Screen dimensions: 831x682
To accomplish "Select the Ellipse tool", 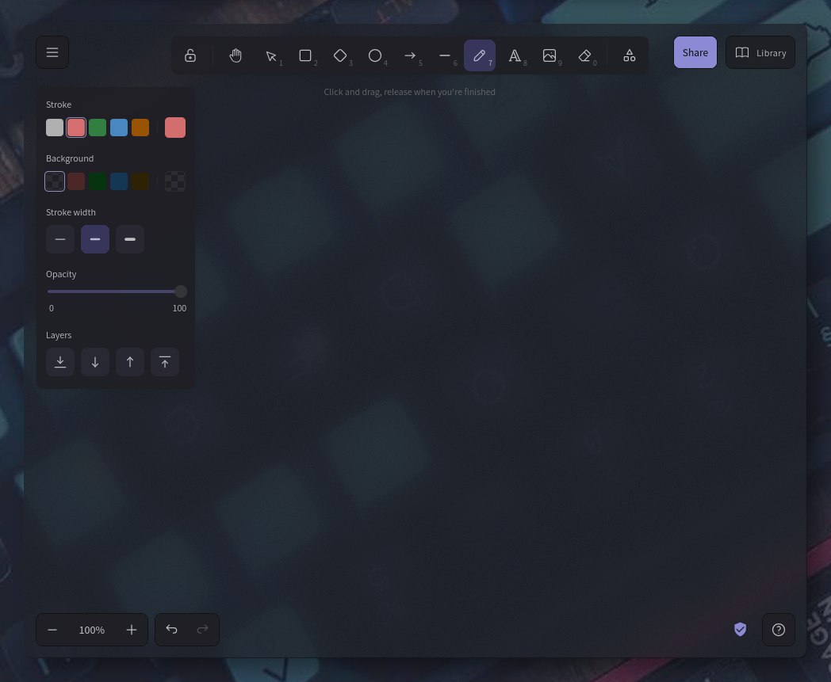I will tap(375, 55).
